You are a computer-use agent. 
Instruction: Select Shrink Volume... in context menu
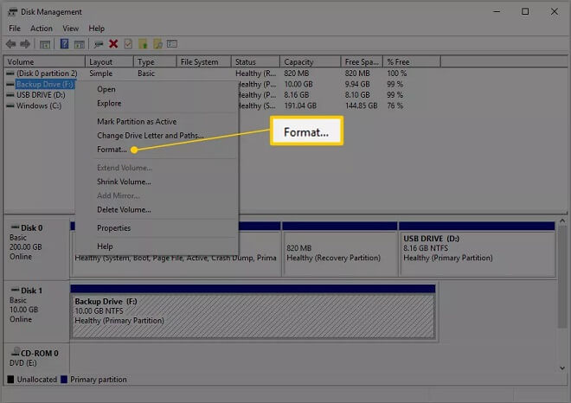124,182
